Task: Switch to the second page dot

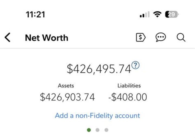Action: pos(97,130)
